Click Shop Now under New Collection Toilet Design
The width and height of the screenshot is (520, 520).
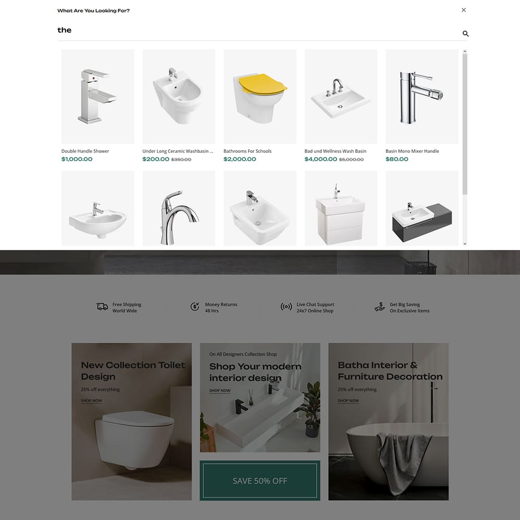[92, 400]
